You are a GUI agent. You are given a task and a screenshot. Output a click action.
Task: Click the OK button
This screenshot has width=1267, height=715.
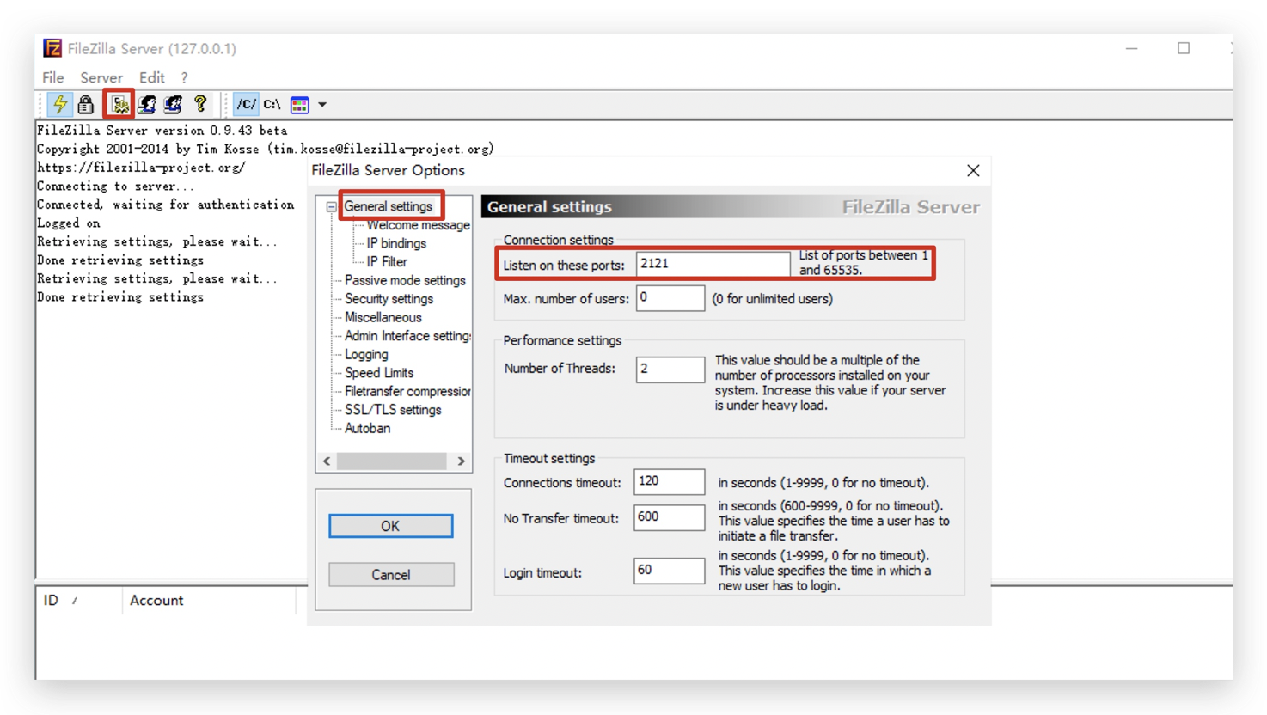pyautogui.click(x=390, y=525)
